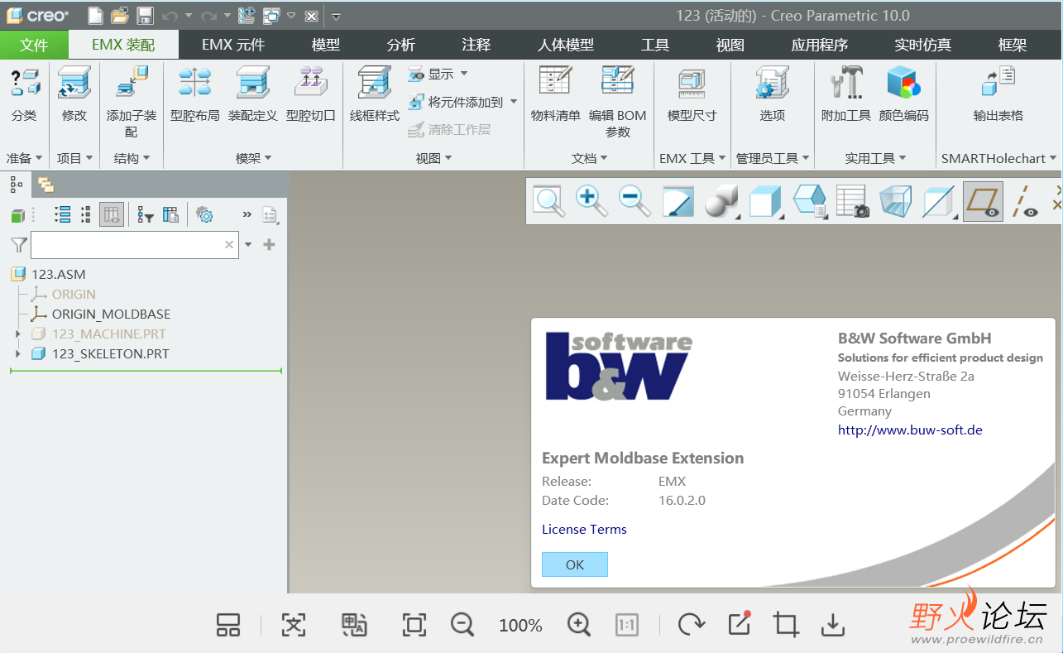Expand the 123_MACHINE.PRT tree node

coord(17,334)
